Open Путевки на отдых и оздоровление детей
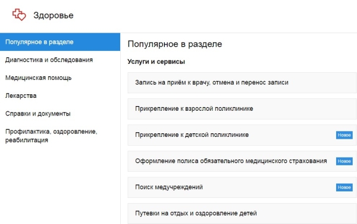The height and width of the screenshot is (224, 357). point(242,213)
